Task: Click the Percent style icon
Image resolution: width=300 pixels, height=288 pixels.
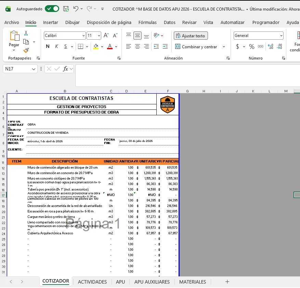Action: click(x=251, y=47)
